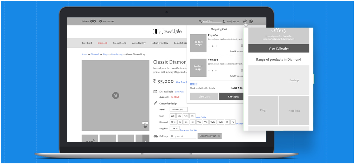
Task: Click the Search Here field
Action: click(212, 21)
